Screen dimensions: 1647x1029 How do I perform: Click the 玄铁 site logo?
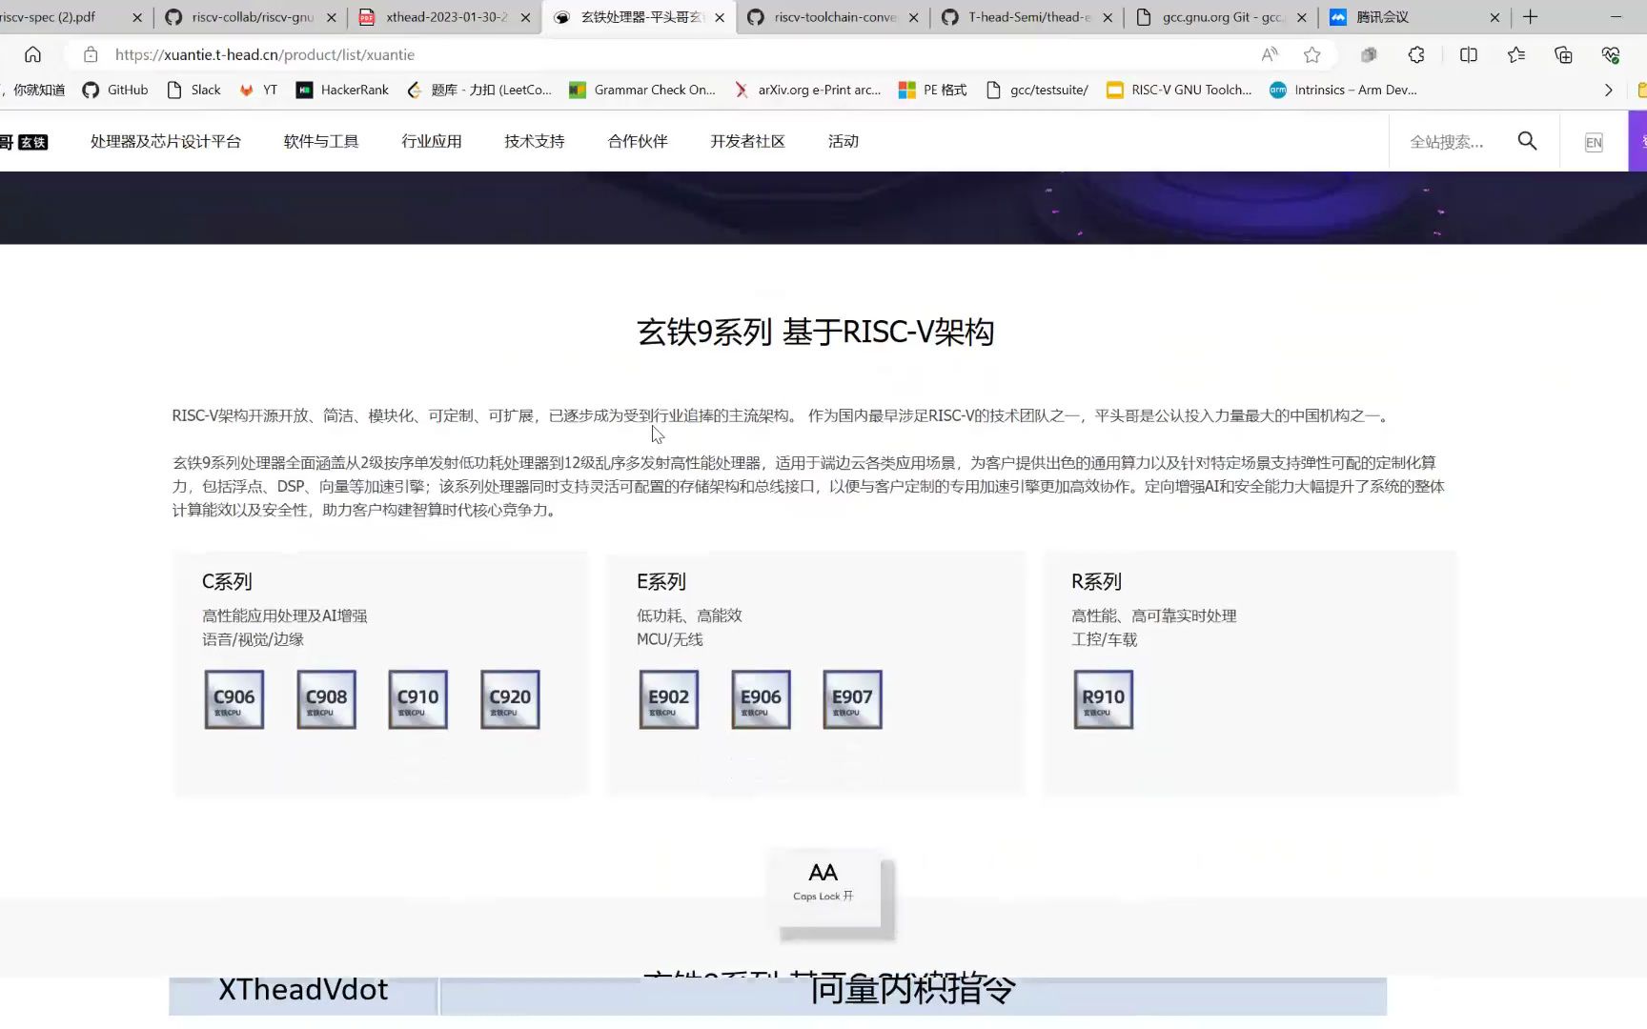coord(24,142)
